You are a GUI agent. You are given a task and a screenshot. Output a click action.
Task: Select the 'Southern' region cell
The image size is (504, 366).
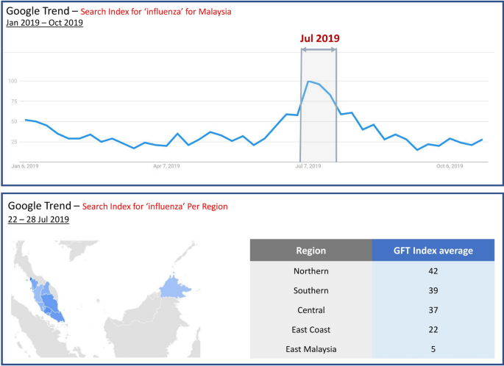[x=310, y=290]
